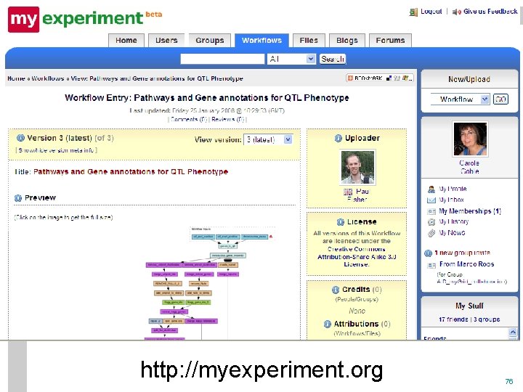Click the My Inbox envelope icon
This screenshot has width=523, height=392.
click(431, 200)
